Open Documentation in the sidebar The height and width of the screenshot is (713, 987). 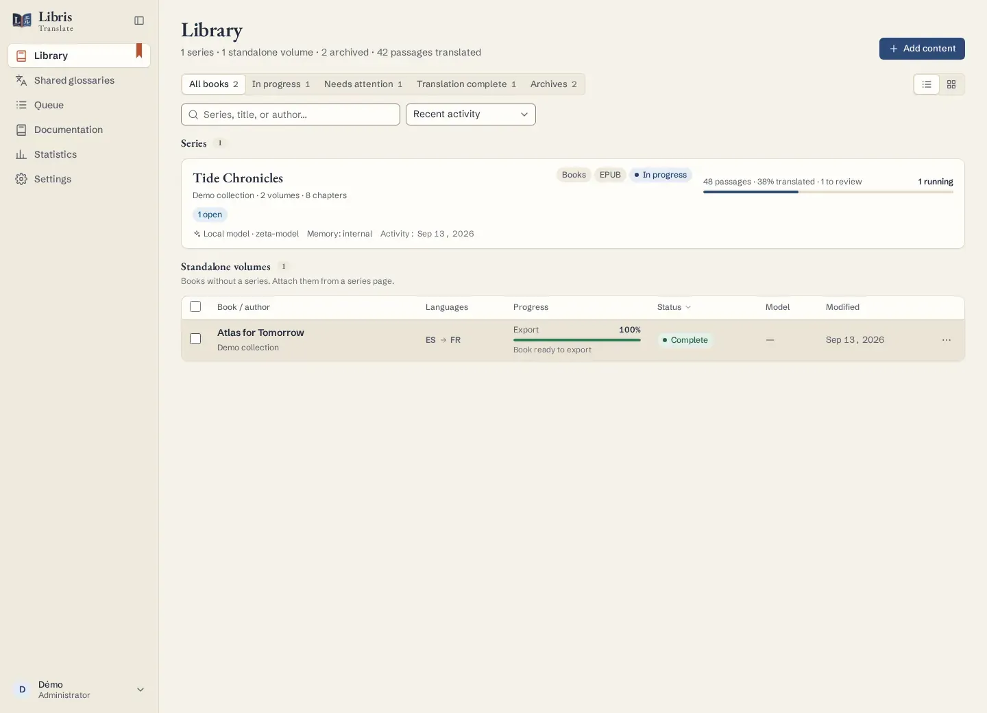(79, 130)
